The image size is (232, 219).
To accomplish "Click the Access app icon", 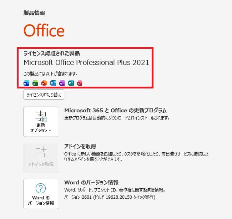I will [80, 83].
